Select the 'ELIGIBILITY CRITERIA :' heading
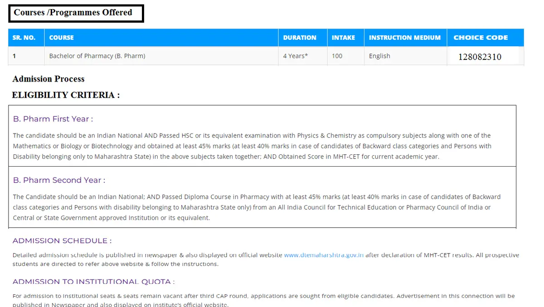Image resolution: width=544 pixels, height=307 pixels. pyautogui.click(x=66, y=95)
